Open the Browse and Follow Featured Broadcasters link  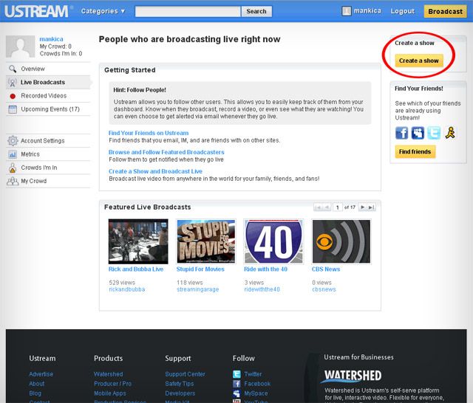(166, 152)
